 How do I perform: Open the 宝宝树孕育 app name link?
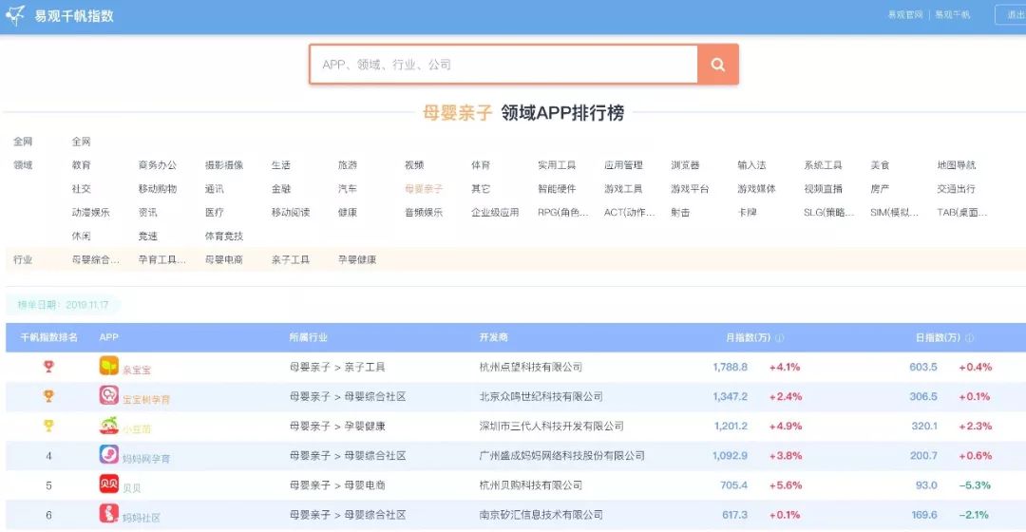point(146,399)
